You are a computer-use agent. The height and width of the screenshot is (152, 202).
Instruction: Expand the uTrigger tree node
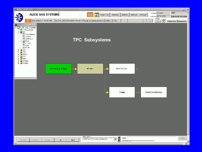pos(19,63)
